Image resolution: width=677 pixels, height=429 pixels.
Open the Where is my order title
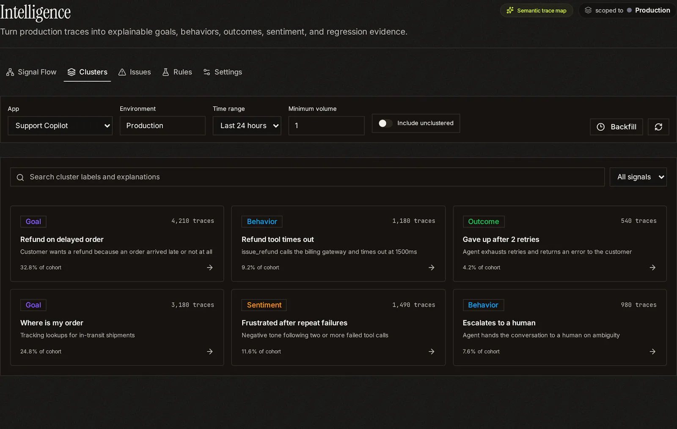click(x=52, y=323)
